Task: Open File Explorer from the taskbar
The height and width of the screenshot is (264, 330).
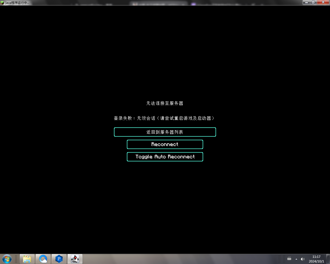Action: pyautogui.click(x=27, y=259)
